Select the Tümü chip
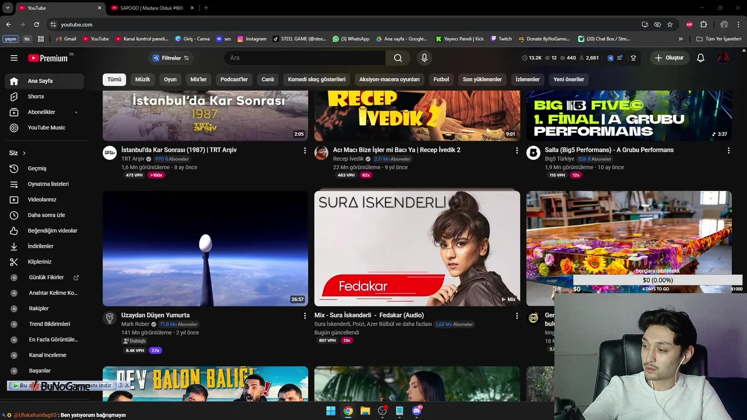 [114, 79]
